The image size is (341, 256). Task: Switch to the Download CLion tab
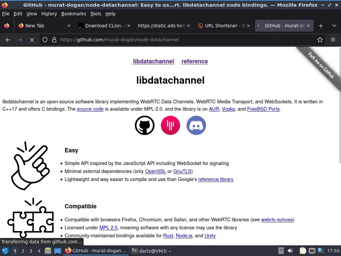pyautogui.click(x=104, y=26)
